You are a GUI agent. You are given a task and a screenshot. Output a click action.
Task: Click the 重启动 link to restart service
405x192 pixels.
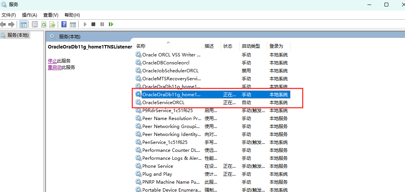pos(55,67)
